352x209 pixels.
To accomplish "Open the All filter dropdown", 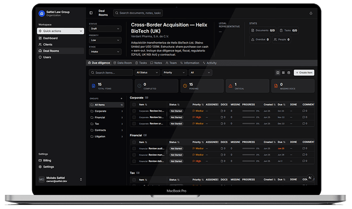I will (x=201, y=72).
